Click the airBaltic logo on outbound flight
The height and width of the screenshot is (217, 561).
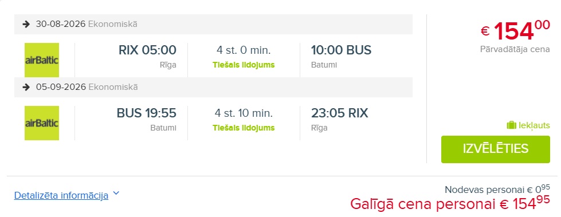click(x=42, y=60)
